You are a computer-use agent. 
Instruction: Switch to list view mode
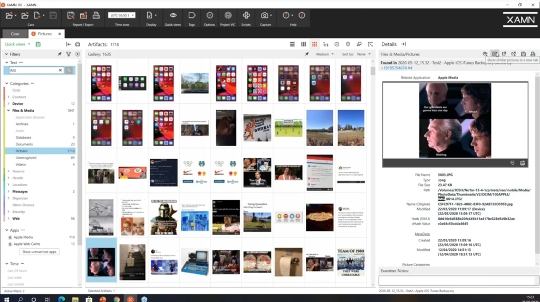[x=292, y=44]
